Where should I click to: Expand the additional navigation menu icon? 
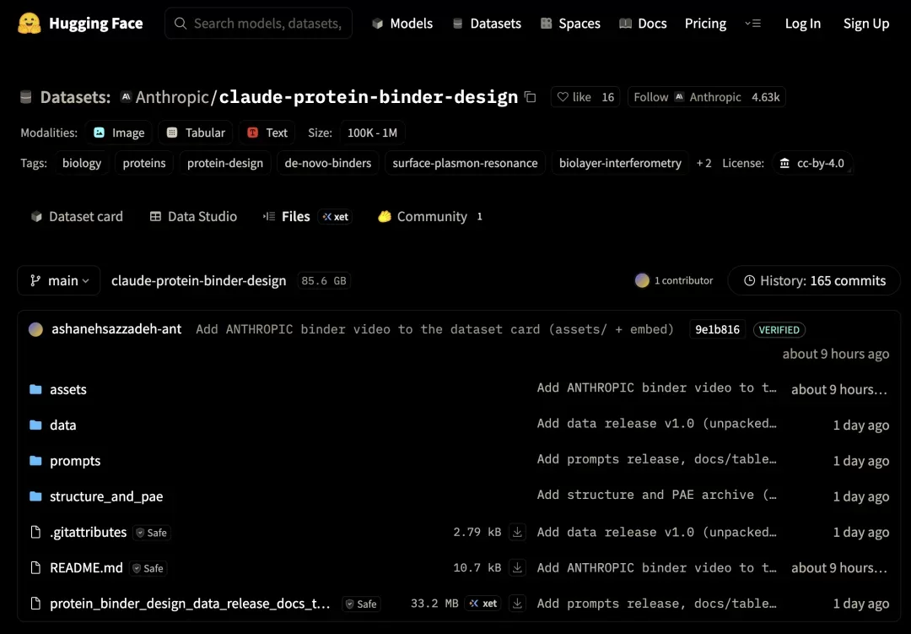pyautogui.click(x=753, y=24)
